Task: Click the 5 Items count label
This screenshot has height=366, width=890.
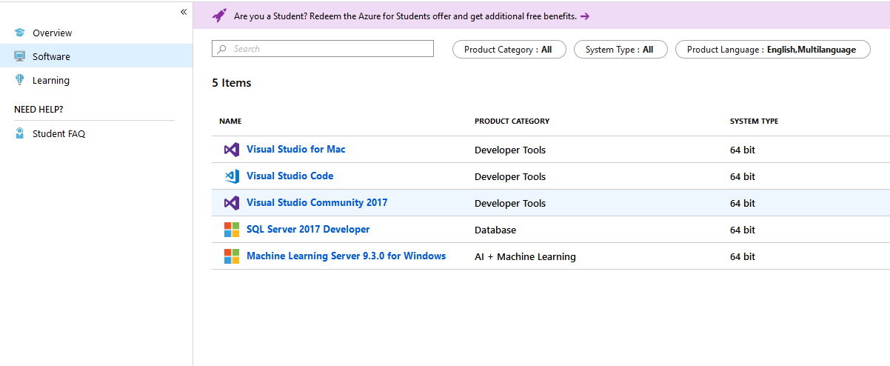Action: click(x=232, y=83)
